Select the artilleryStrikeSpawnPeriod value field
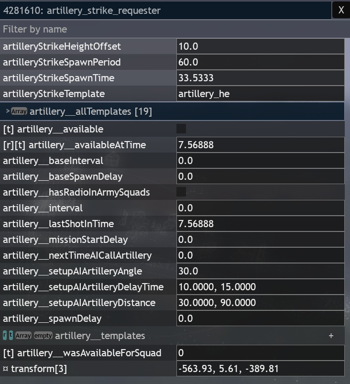This screenshot has height=384, width=350. [x=260, y=62]
